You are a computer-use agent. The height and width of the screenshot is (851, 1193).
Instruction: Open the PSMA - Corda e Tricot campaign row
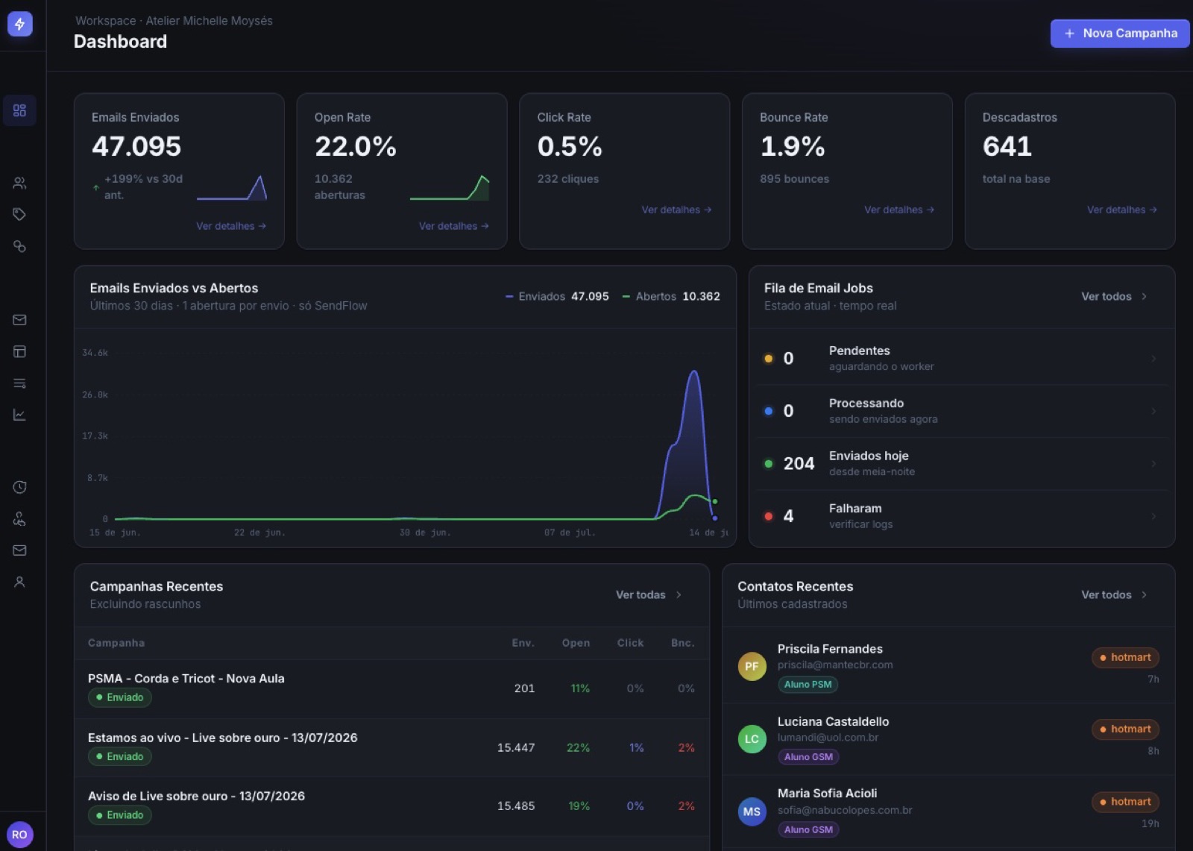click(x=391, y=688)
